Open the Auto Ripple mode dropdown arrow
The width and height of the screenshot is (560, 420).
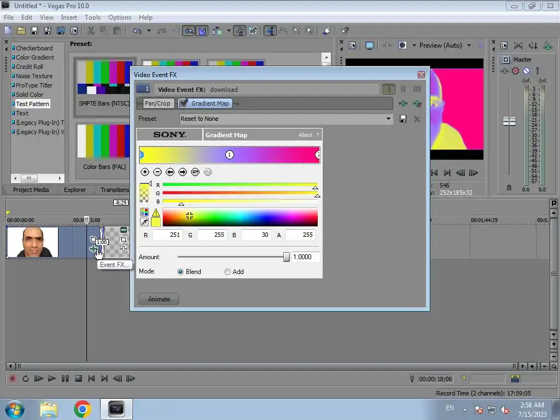point(228,31)
